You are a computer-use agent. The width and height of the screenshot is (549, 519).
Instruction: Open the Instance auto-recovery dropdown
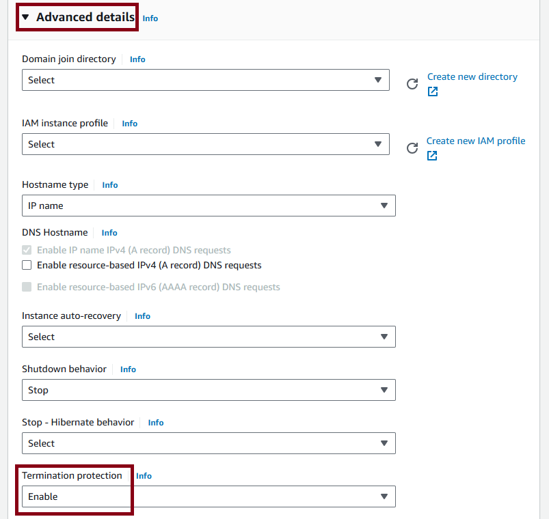click(x=209, y=337)
